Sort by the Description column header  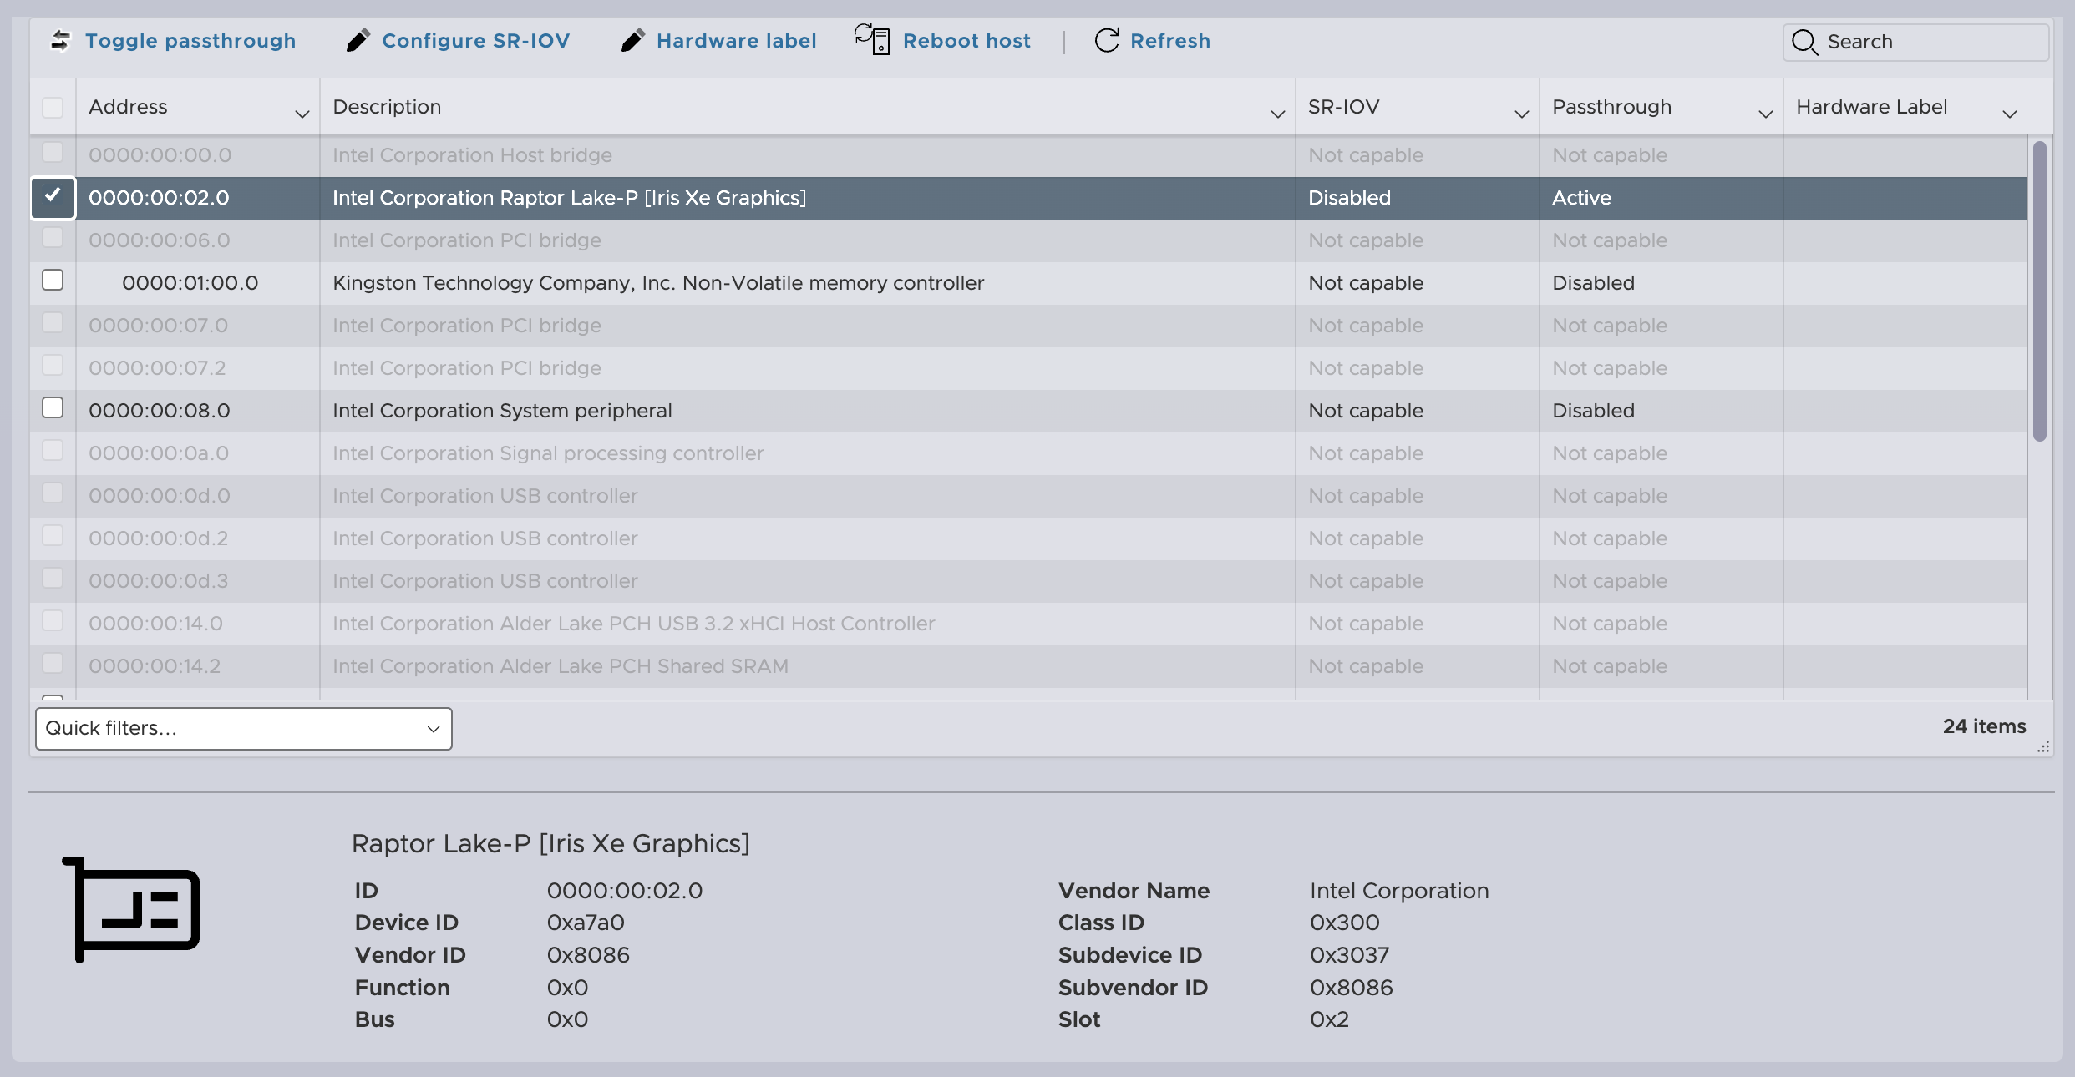click(387, 107)
